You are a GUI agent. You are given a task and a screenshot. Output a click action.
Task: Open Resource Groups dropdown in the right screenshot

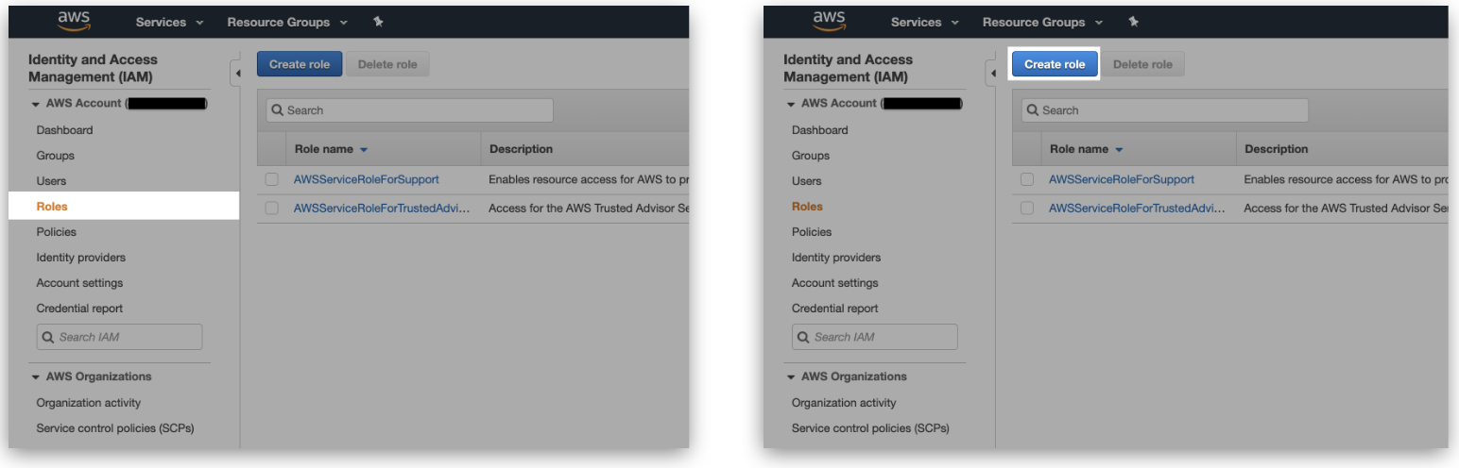[x=1042, y=22]
